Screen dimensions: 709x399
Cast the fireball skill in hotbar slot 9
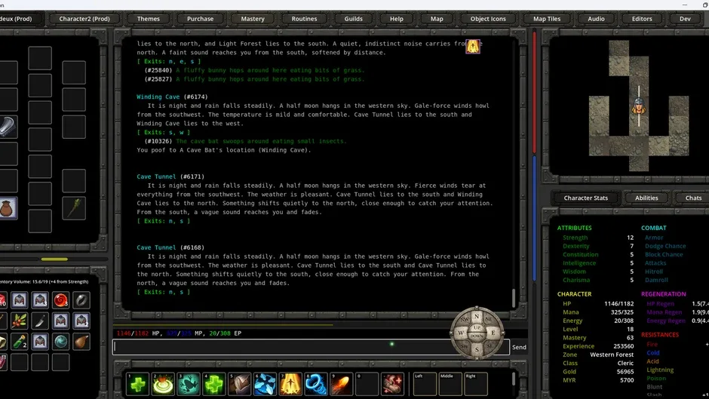(341, 385)
